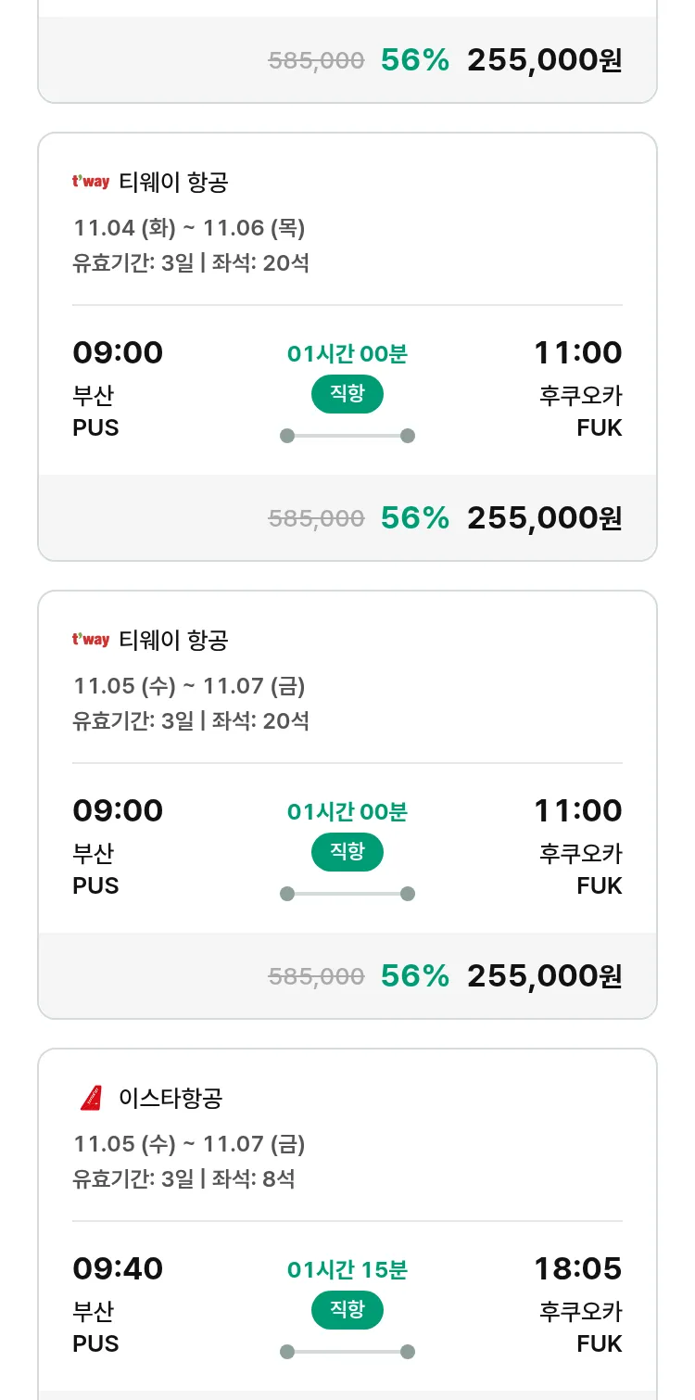This screenshot has height=1400, width=695.
Task: Tap the 직항 badge on the 이스타항공 flight
Action: [347, 1310]
